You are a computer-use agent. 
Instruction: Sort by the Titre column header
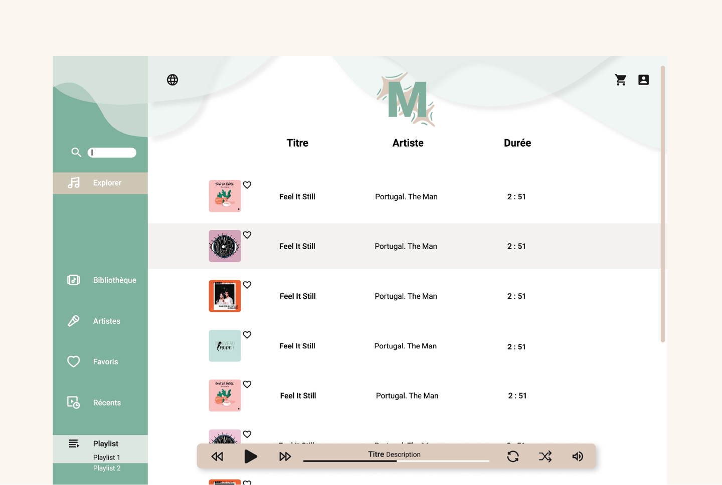point(297,143)
